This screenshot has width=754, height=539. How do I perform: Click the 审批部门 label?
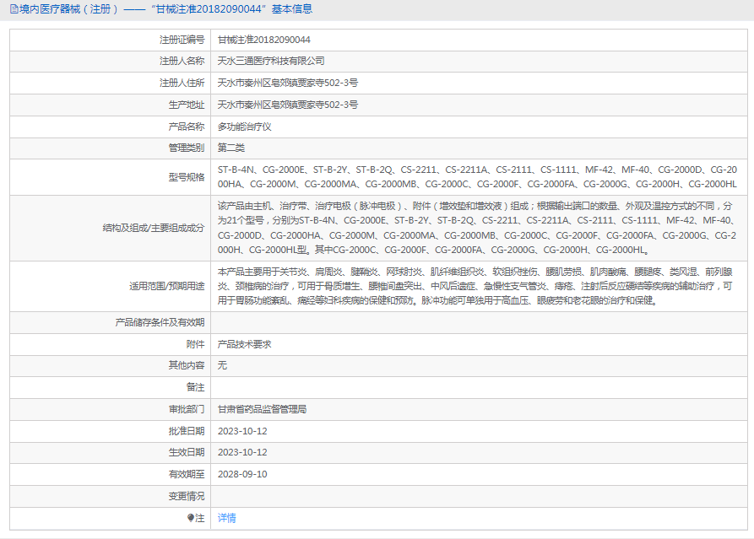coord(186,409)
